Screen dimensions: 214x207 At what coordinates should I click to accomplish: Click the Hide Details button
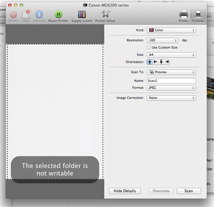click(125, 191)
